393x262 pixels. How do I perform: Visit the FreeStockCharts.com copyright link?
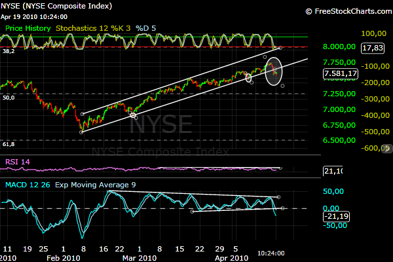point(348,11)
